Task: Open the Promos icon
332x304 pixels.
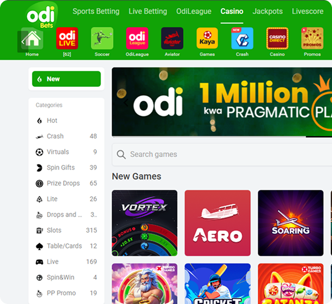Action: coord(312,38)
